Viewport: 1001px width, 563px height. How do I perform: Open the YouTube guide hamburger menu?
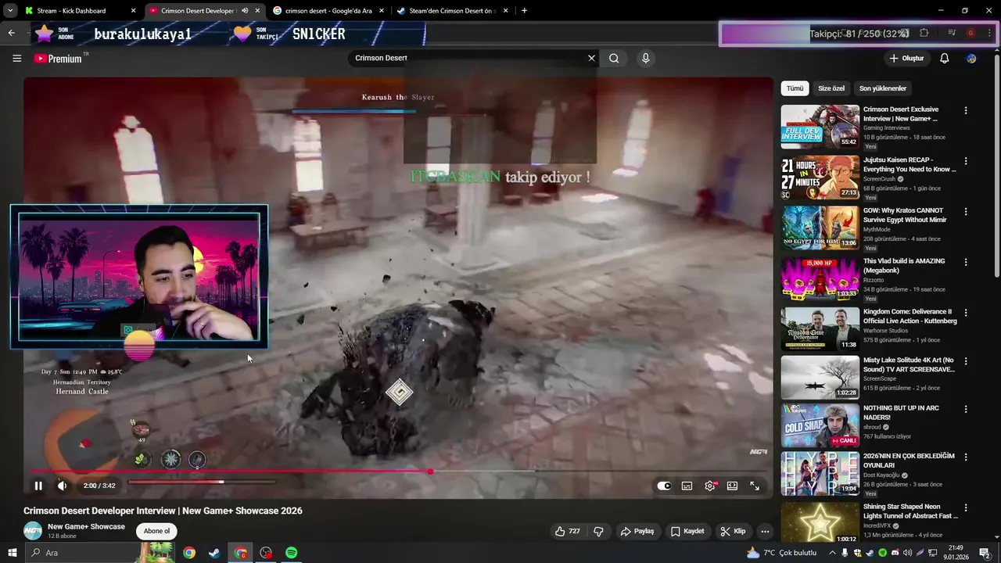[16, 59]
